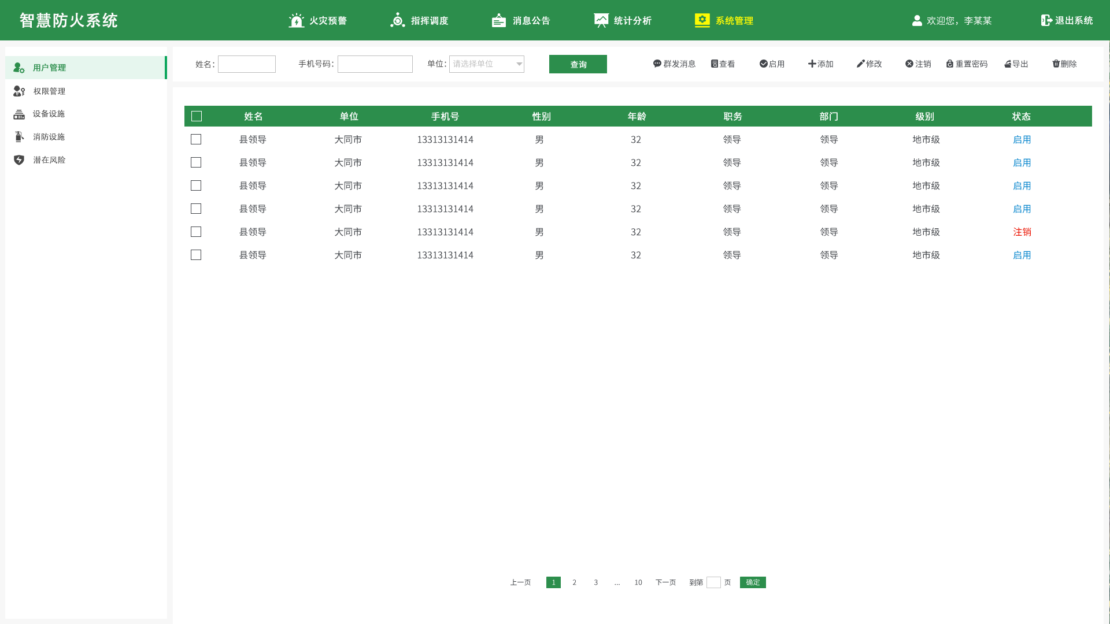Click the 注销 cancel icon in toolbar
The height and width of the screenshot is (624, 1110).
coord(909,64)
